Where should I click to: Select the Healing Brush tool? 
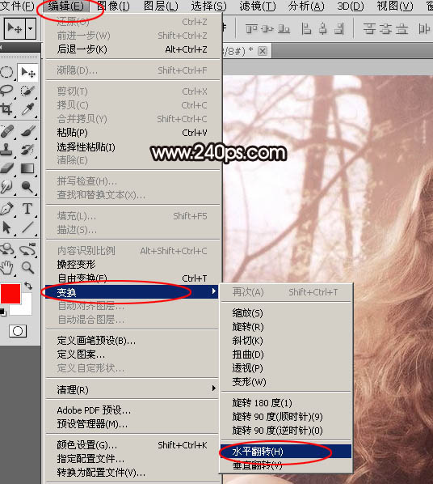pyautogui.click(x=6, y=131)
